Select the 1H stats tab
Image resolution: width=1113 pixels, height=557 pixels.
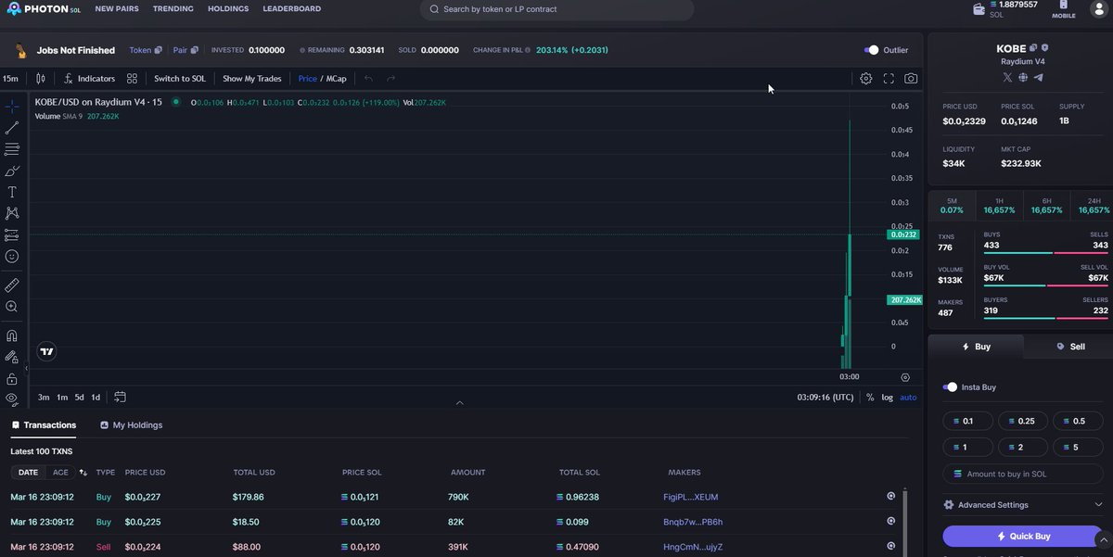tap(999, 206)
